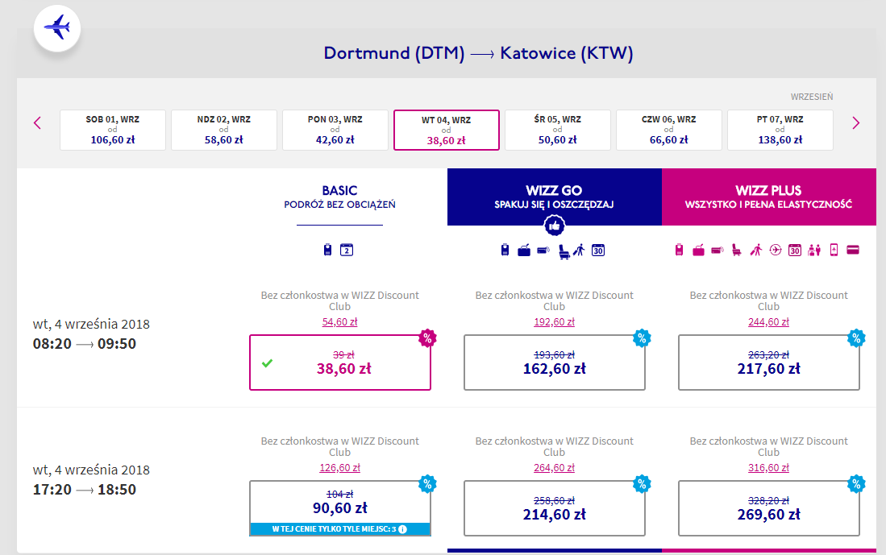Select the 90,60 zł BASIC evening fare

coord(340,503)
